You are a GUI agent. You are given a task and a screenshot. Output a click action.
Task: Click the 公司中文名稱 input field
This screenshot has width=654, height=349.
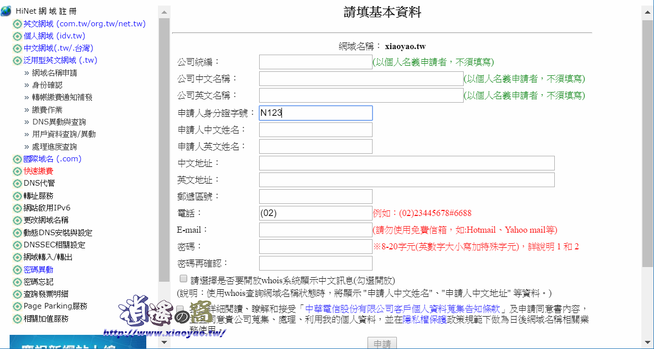(361, 79)
